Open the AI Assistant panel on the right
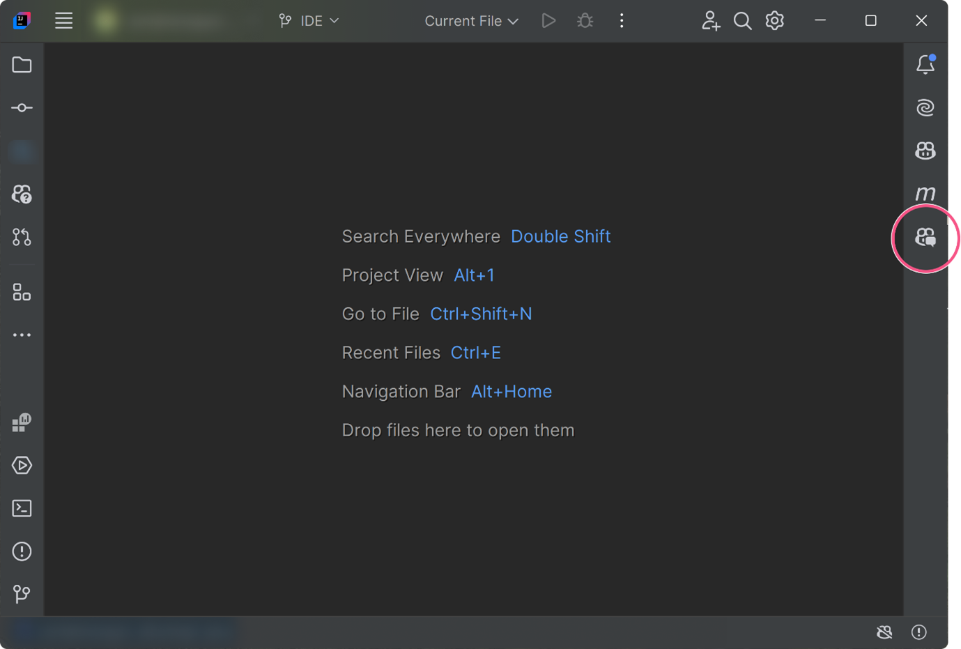Screen dimensions: 961x649 coord(925,107)
